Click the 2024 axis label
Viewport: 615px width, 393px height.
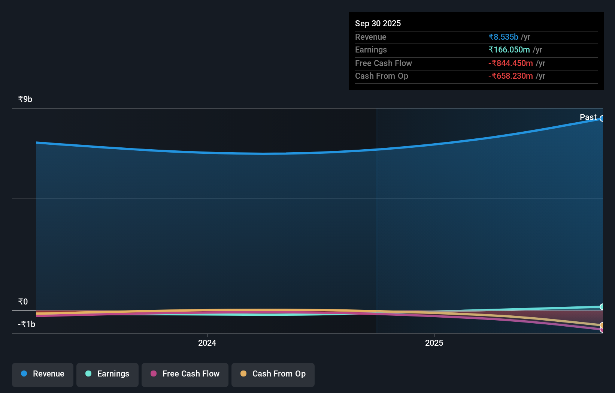pos(207,342)
